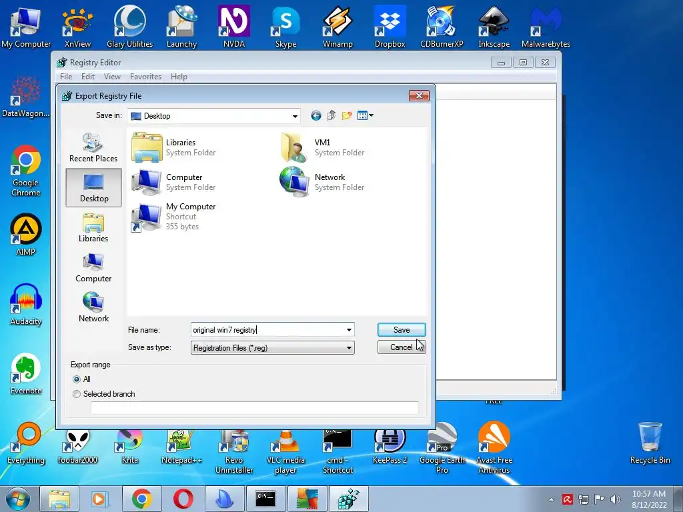
Task: Select the Network system folder in file list
Action: coord(322,182)
